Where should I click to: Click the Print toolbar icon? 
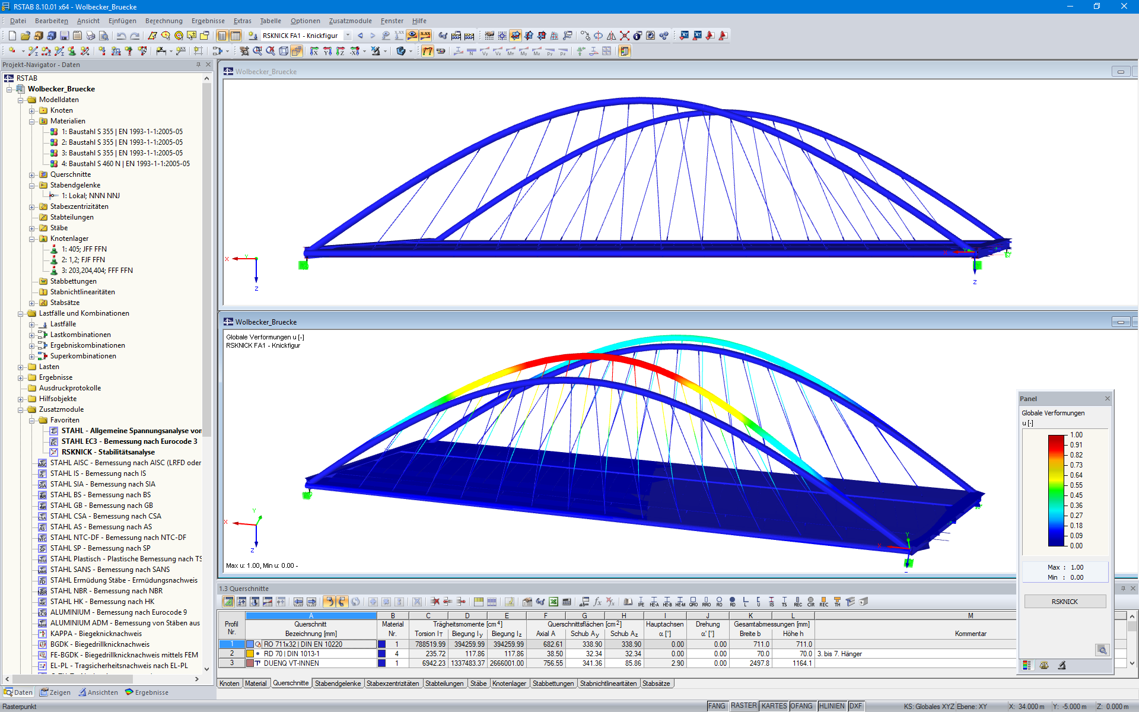point(90,36)
